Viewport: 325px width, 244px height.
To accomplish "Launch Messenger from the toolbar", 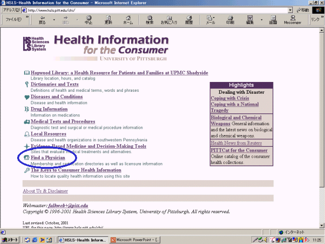I will point(292,20).
